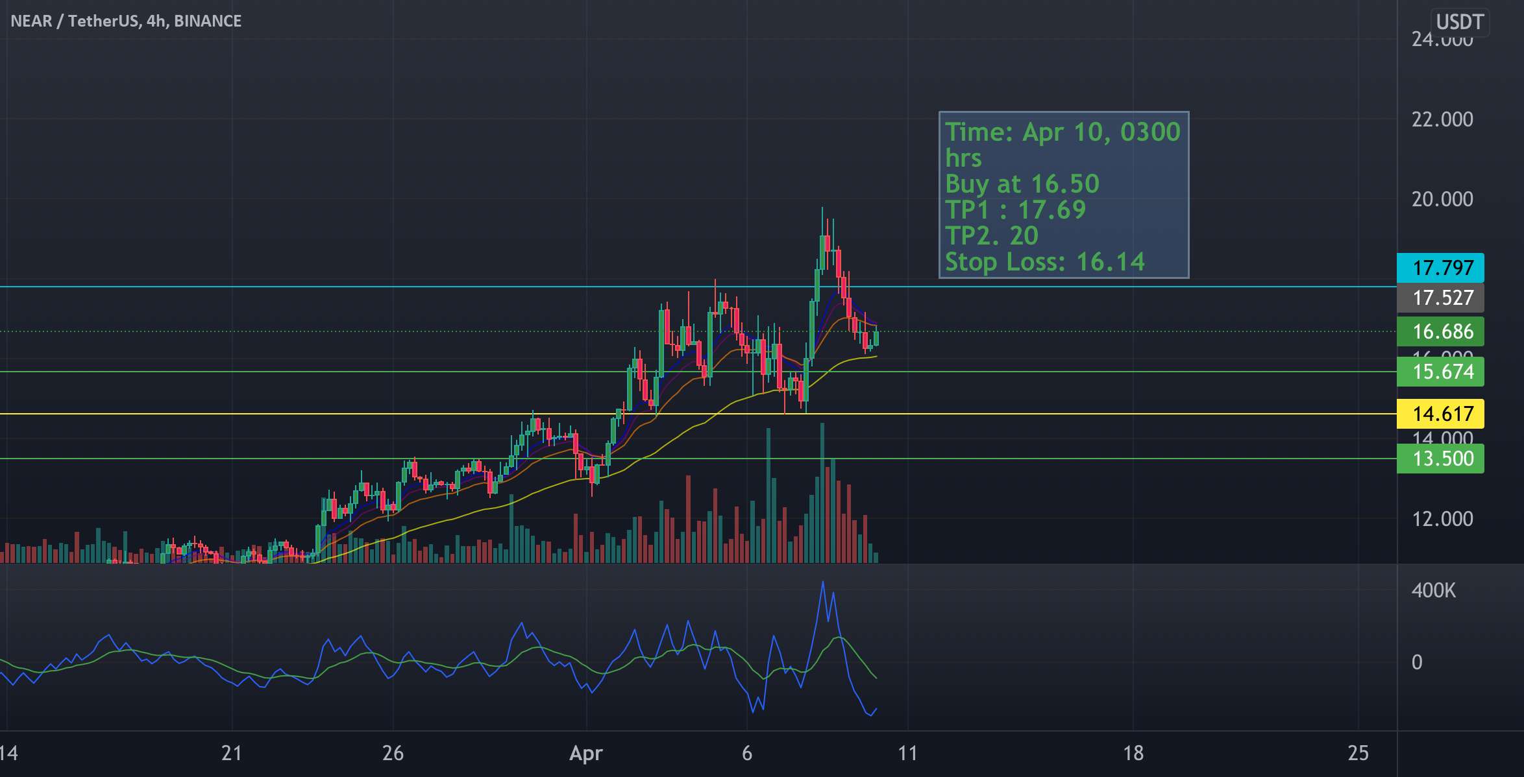
Task: Click the 26 date label on time axis
Action: [x=393, y=753]
